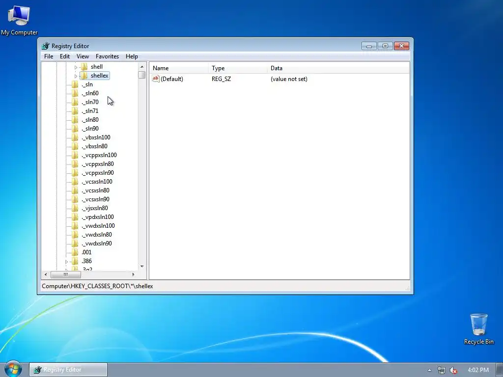Select the ._vjsxsln80 key
Screen dimensions: 503x377
pyautogui.click(x=95, y=208)
